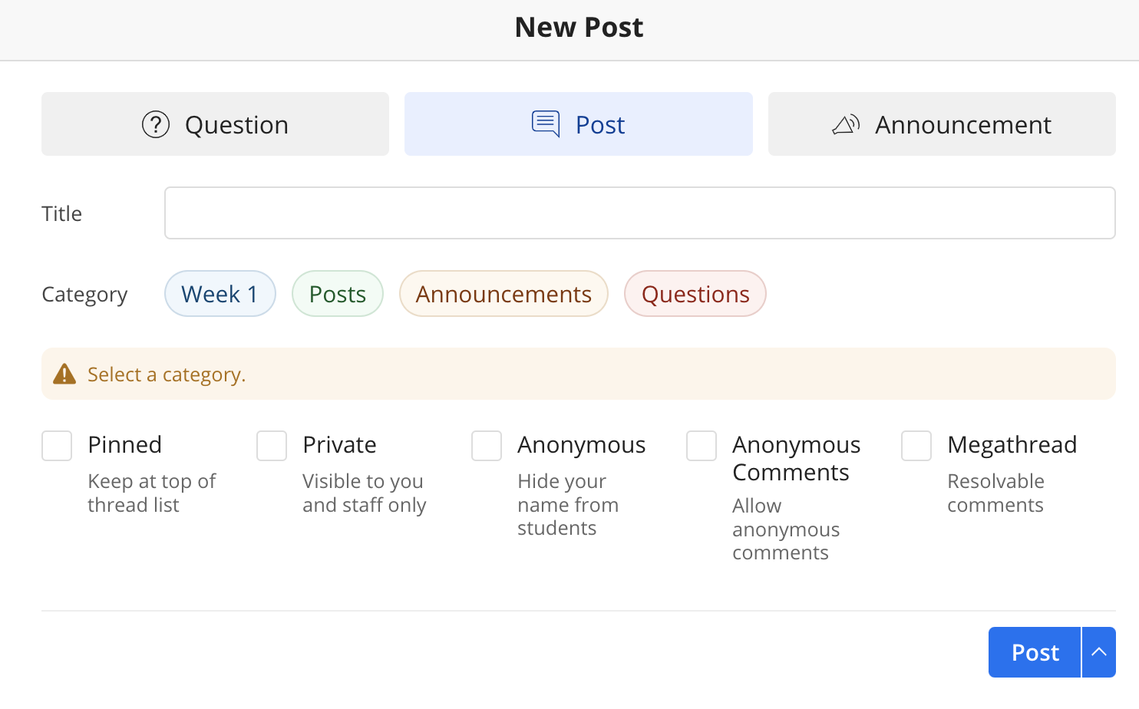Viewport: 1139px width, 709px height.
Task: Switch to the Question post type
Action: [x=215, y=124]
